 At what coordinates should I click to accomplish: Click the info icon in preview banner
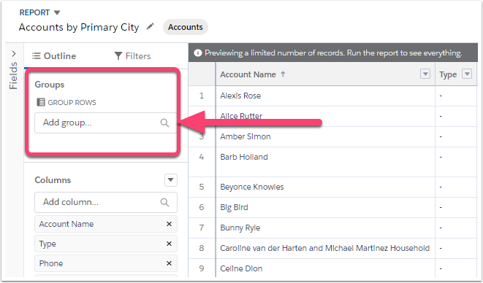(x=198, y=53)
